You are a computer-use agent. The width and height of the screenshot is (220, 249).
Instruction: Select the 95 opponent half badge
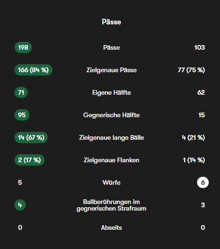tap(22, 115)
